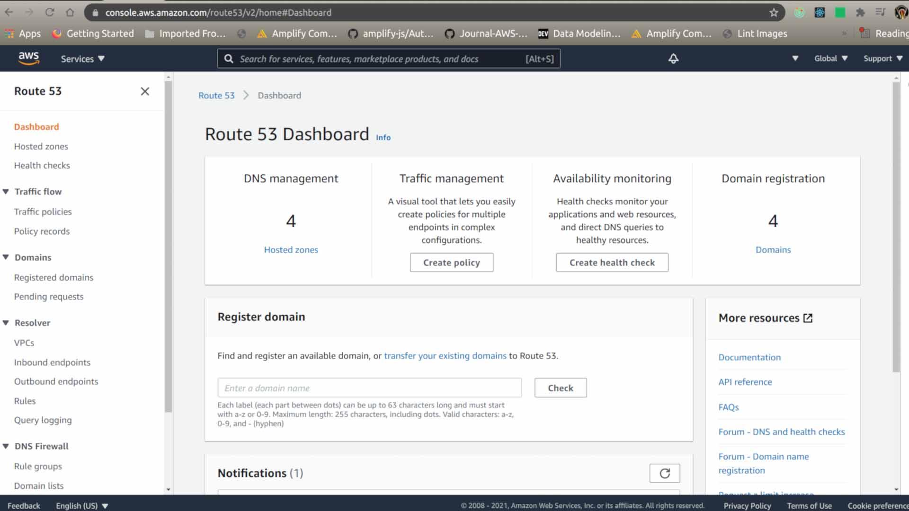
Task: Open the Imported From bookmark folder
Action: tap(185, 34)
